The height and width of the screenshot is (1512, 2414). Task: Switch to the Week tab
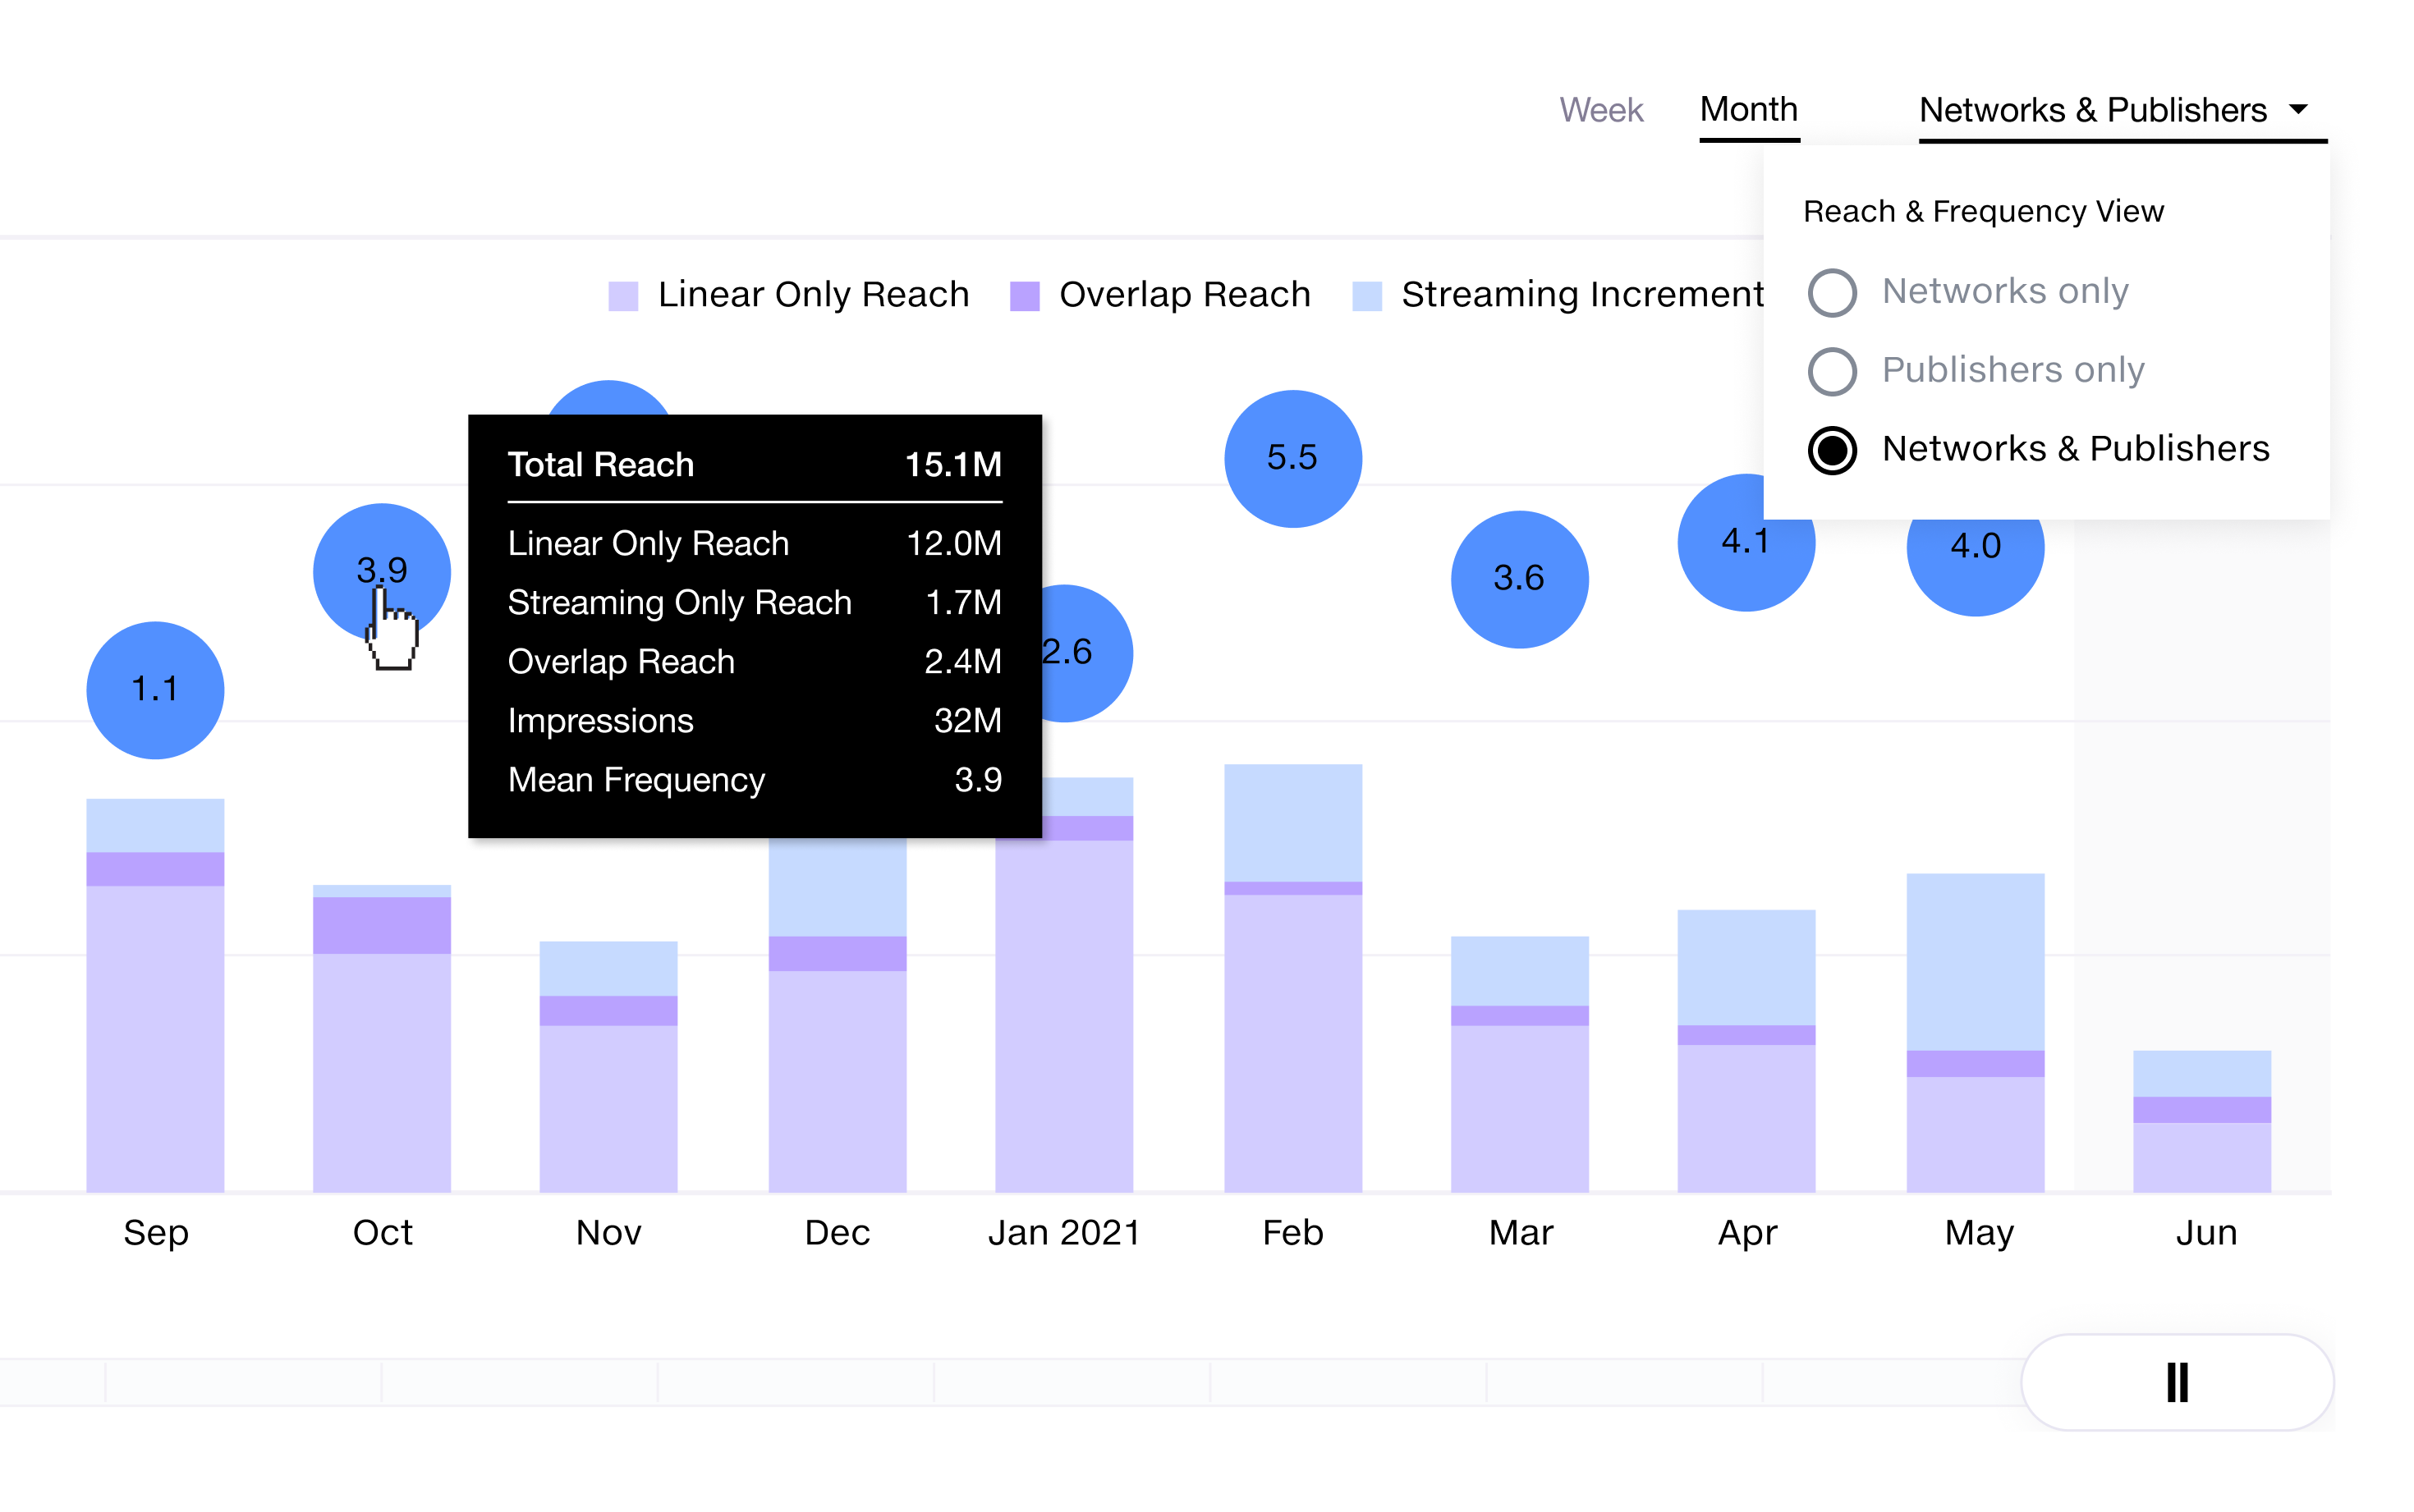click(1601, 109)
